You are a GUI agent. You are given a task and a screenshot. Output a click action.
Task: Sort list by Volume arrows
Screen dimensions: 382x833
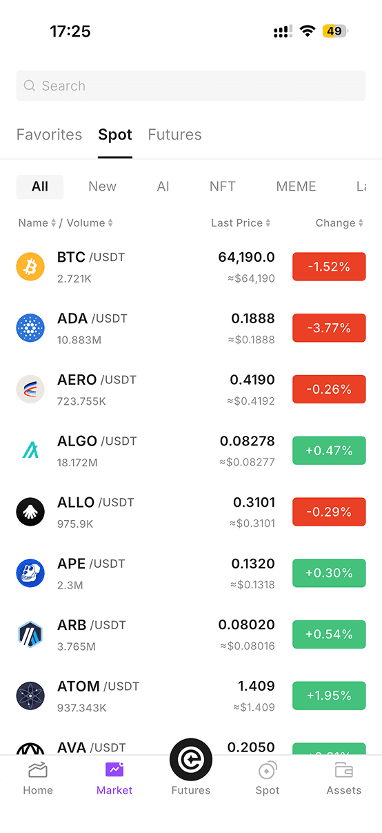click(110, 223)
